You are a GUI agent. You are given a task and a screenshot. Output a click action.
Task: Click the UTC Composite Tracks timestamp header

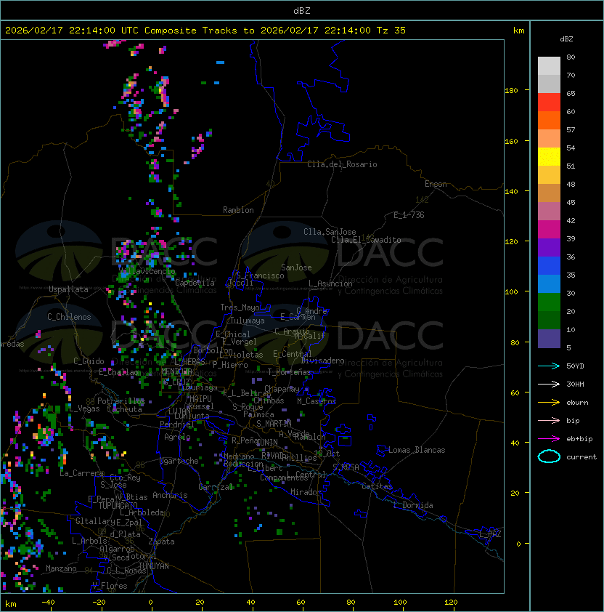pos(205,31)
